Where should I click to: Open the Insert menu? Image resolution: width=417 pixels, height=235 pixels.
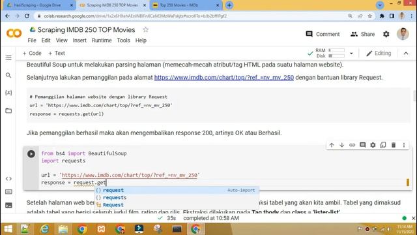[79, 40]
